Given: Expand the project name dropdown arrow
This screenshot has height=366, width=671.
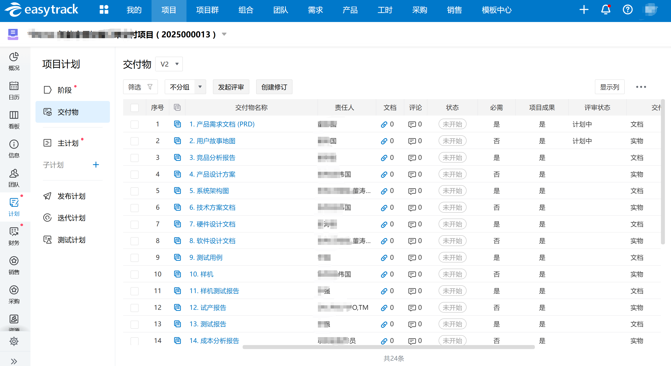Looking at the screenshot, I should [224, 34].
